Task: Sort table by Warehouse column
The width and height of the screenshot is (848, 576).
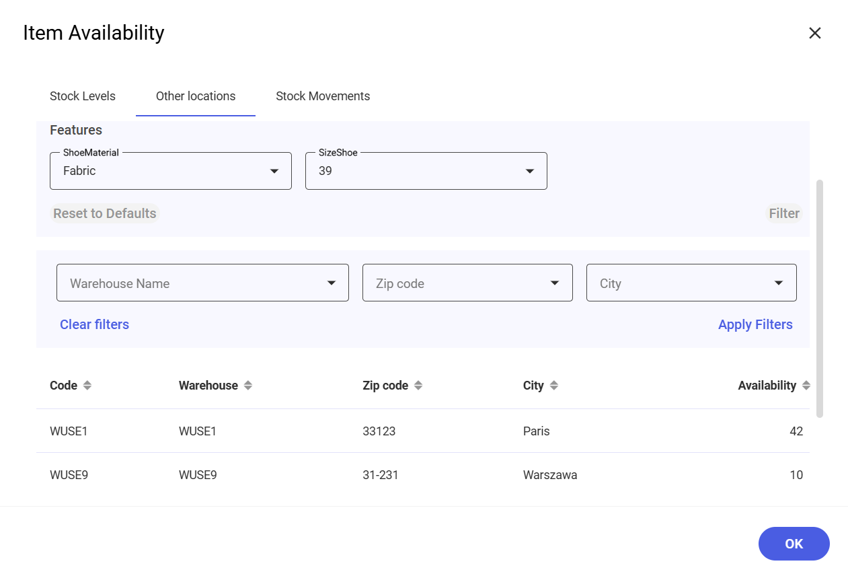Action: tap(215, 386)
